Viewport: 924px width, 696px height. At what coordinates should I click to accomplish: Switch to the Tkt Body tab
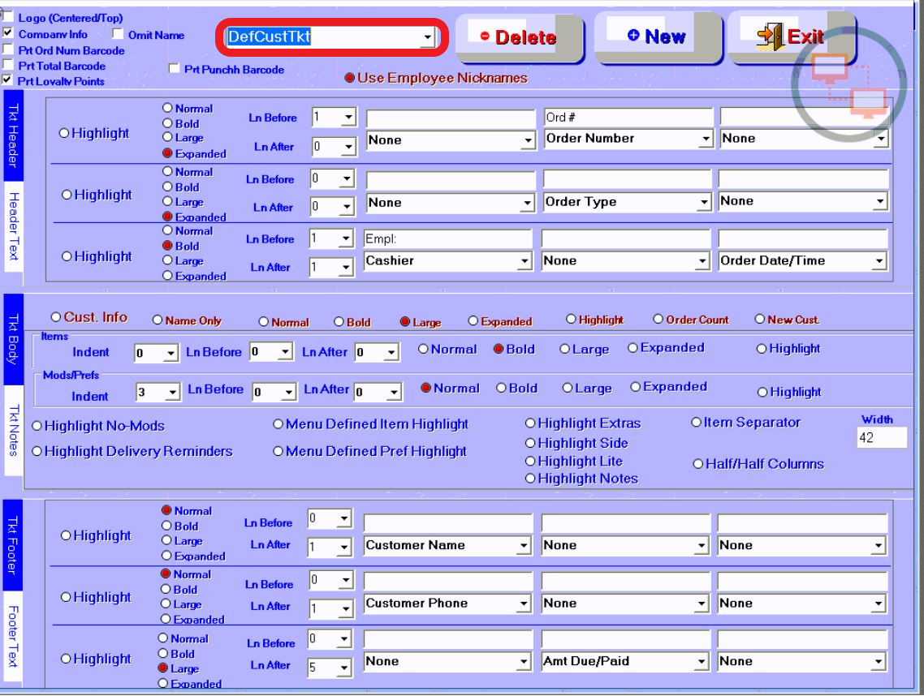coord(13,339)
